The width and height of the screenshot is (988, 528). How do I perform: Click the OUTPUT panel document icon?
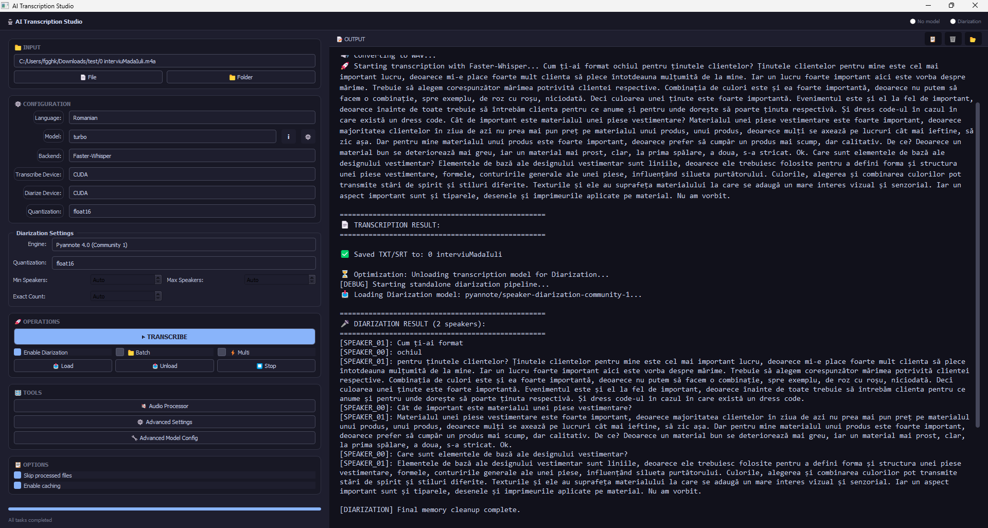pos(340,39)
